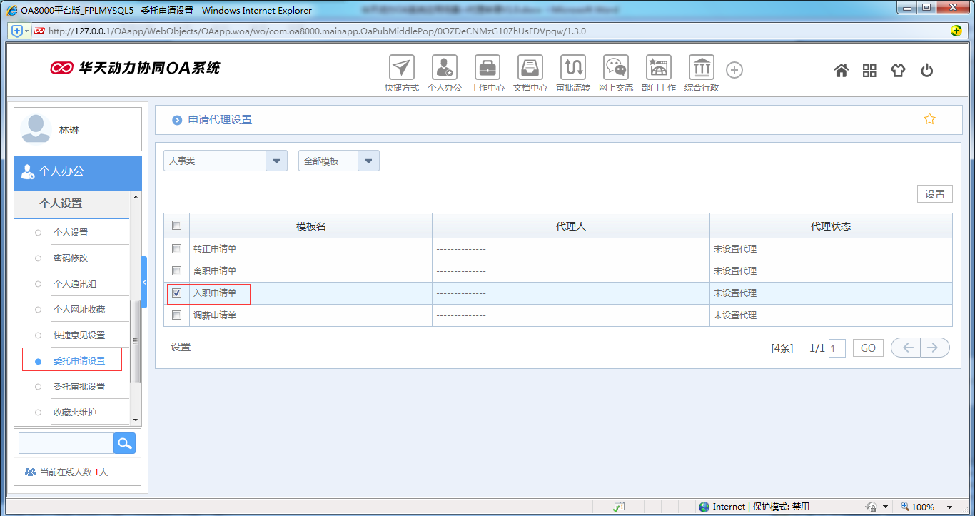Viewport: 975px width, 516px height.
Task: Click the top-right 设置 button
Action: tap(934, 194)
